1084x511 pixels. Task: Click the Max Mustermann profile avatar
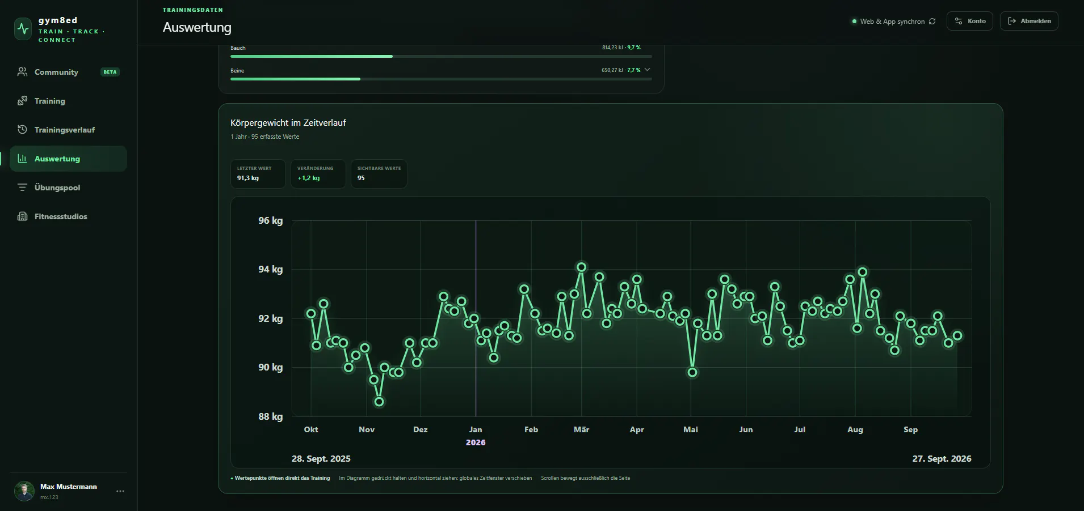point(24,491)
